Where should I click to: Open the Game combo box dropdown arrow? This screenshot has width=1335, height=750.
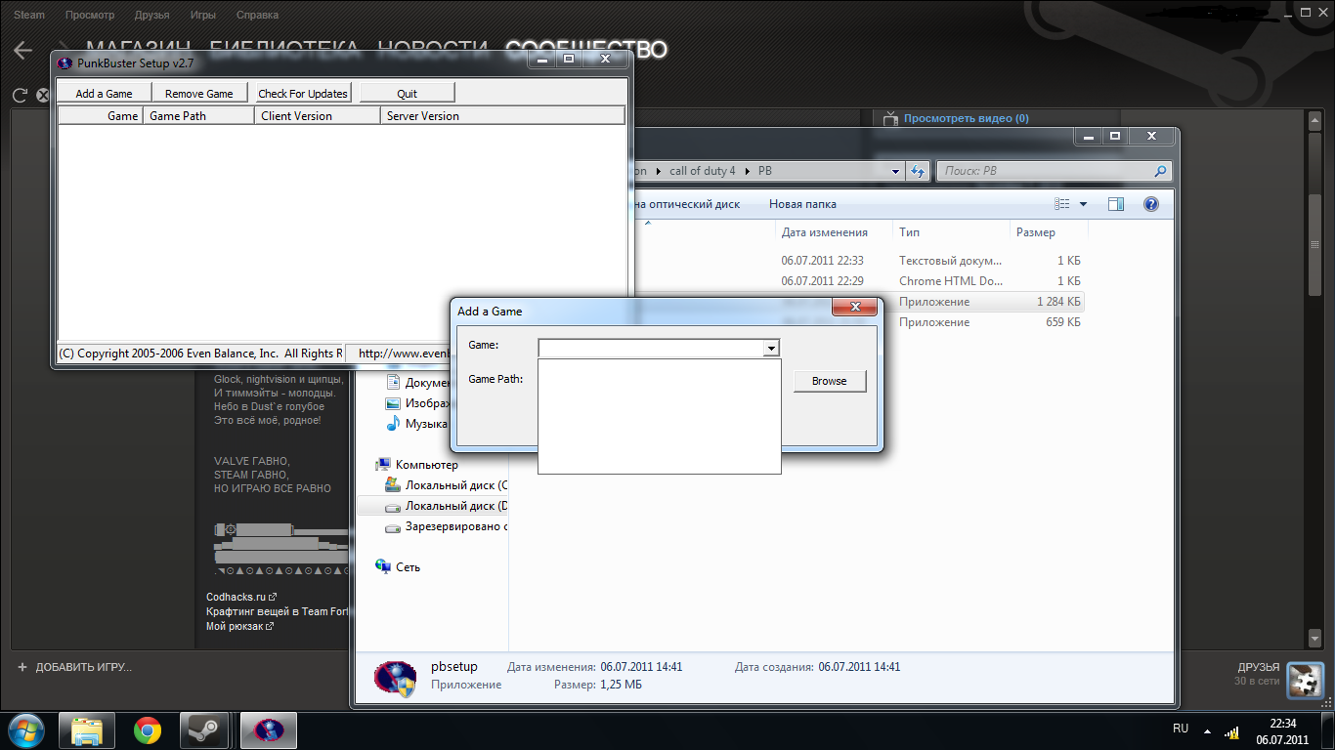click(x=770, y=348)
